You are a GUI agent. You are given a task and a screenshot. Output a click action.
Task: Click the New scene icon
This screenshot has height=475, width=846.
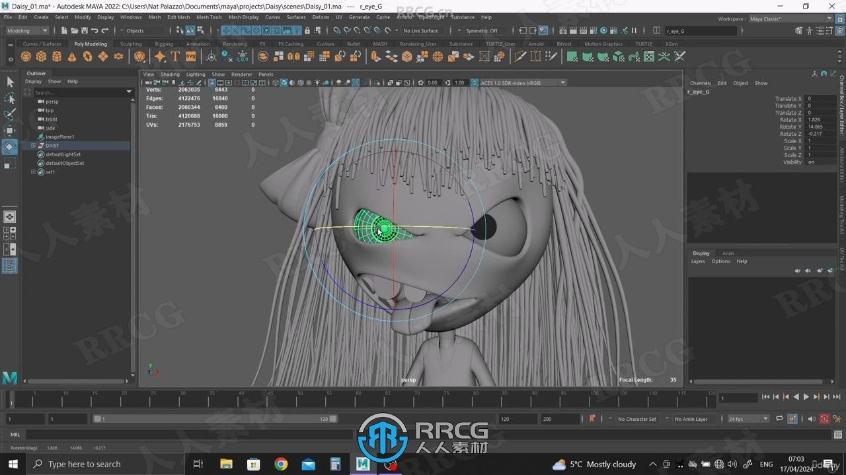[x=64, y=30]
